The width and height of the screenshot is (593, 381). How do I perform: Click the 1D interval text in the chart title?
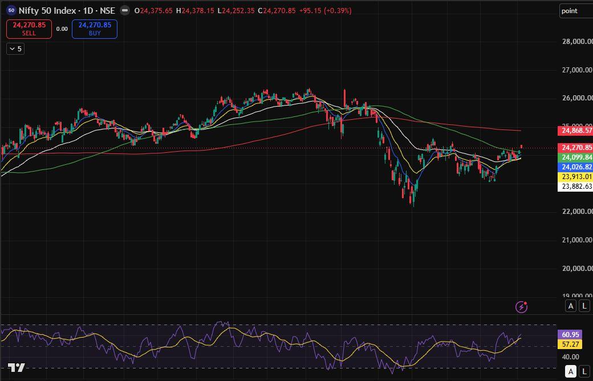pos(88,11)
